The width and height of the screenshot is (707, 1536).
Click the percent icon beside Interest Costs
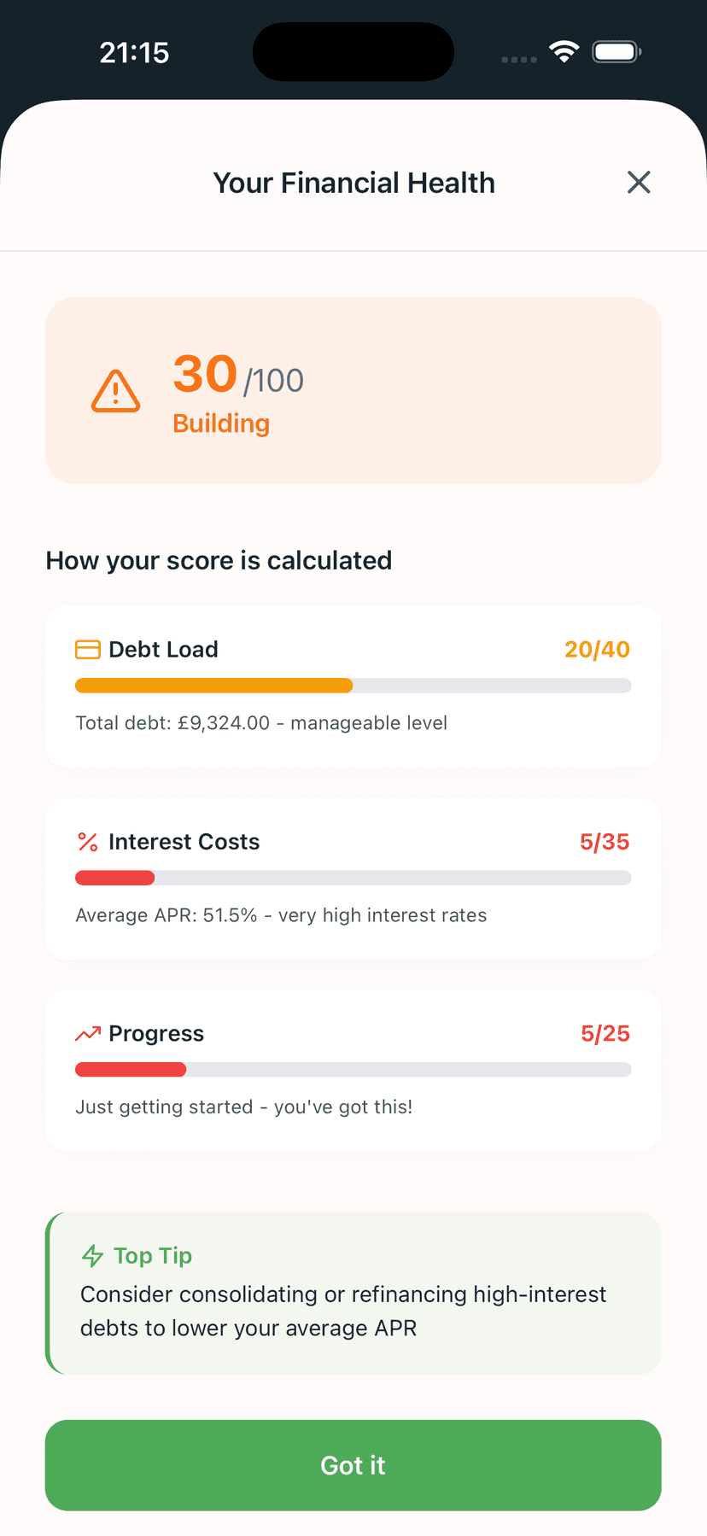pos(86,842)
